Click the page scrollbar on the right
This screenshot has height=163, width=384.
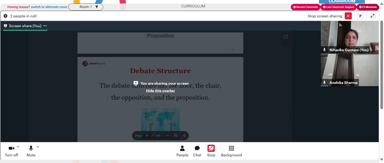pyautogui.click(x=381, y=65)
